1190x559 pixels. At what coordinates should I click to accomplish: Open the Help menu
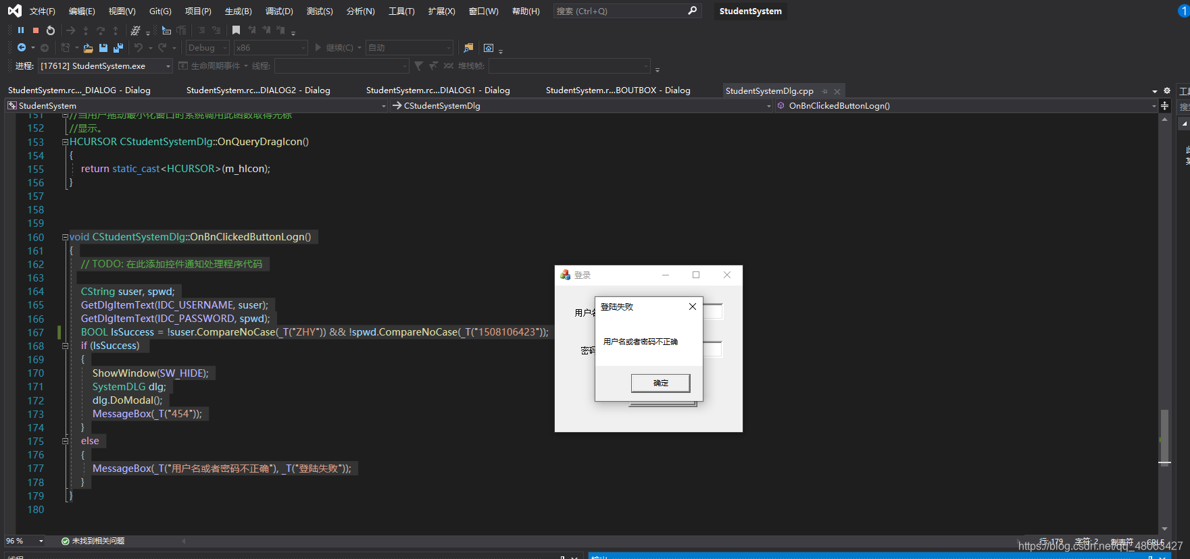526,11
